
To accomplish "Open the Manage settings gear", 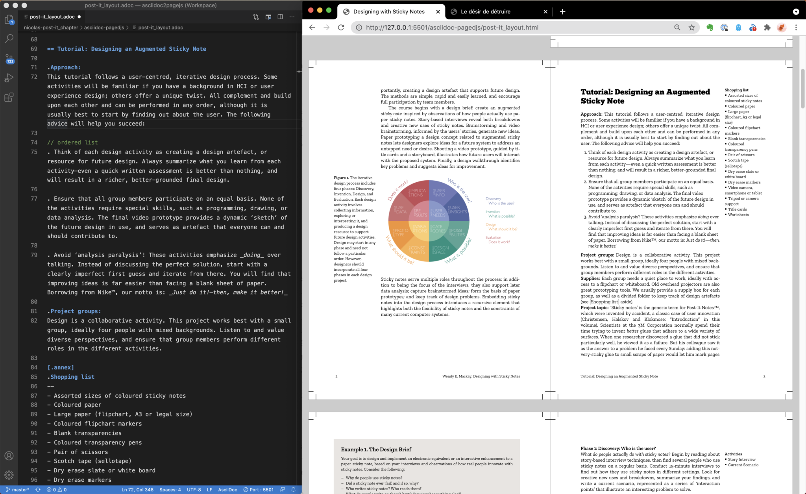I will coord(9,475).
